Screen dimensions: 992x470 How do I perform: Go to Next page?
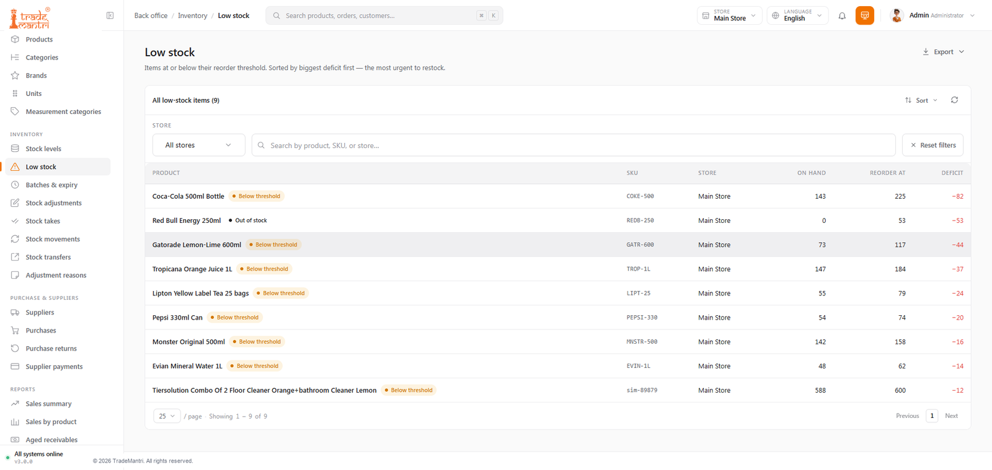(951, 416)
